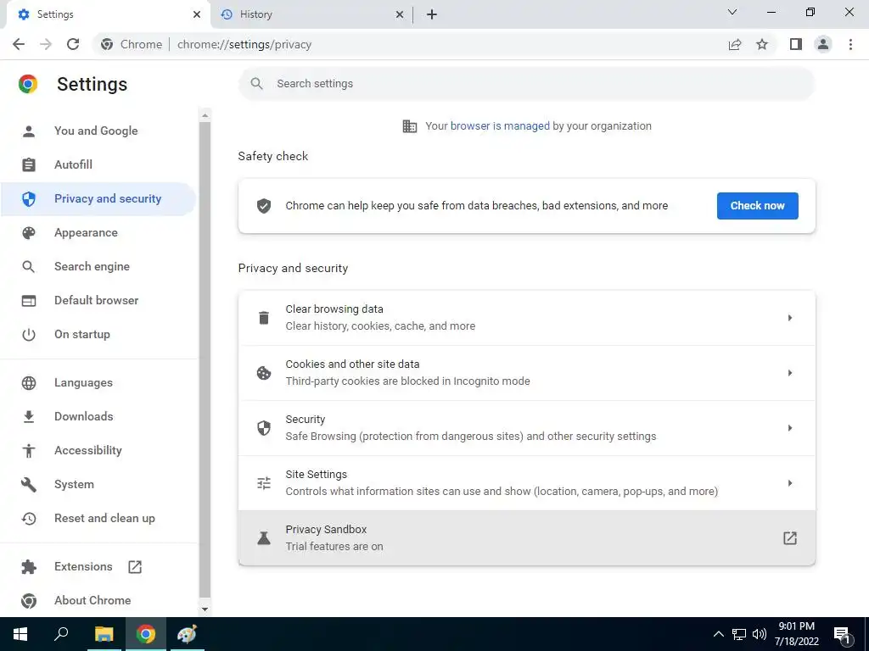This screenshot has width=869, height=651.
Task: Open a new tab with plus button
Action: [x=432, y=14]
